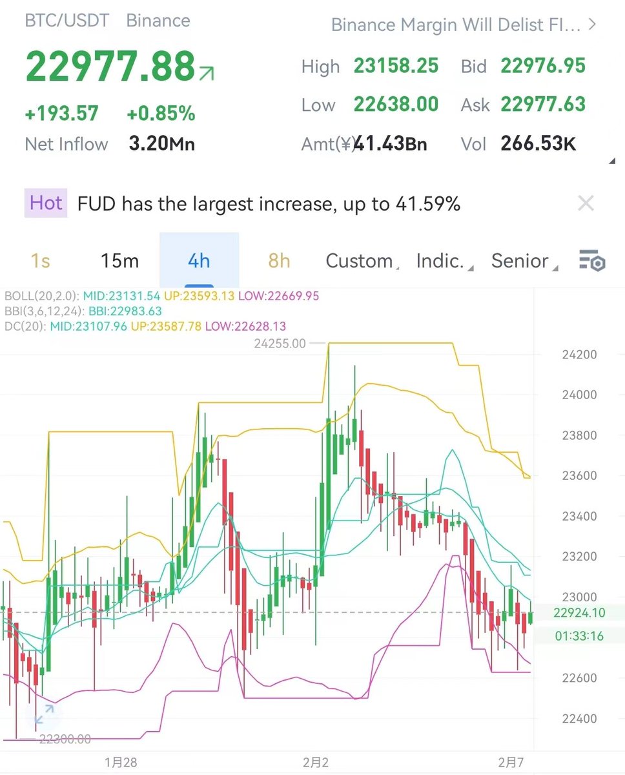Expand the market details triangle below Vol

[611, 161]
